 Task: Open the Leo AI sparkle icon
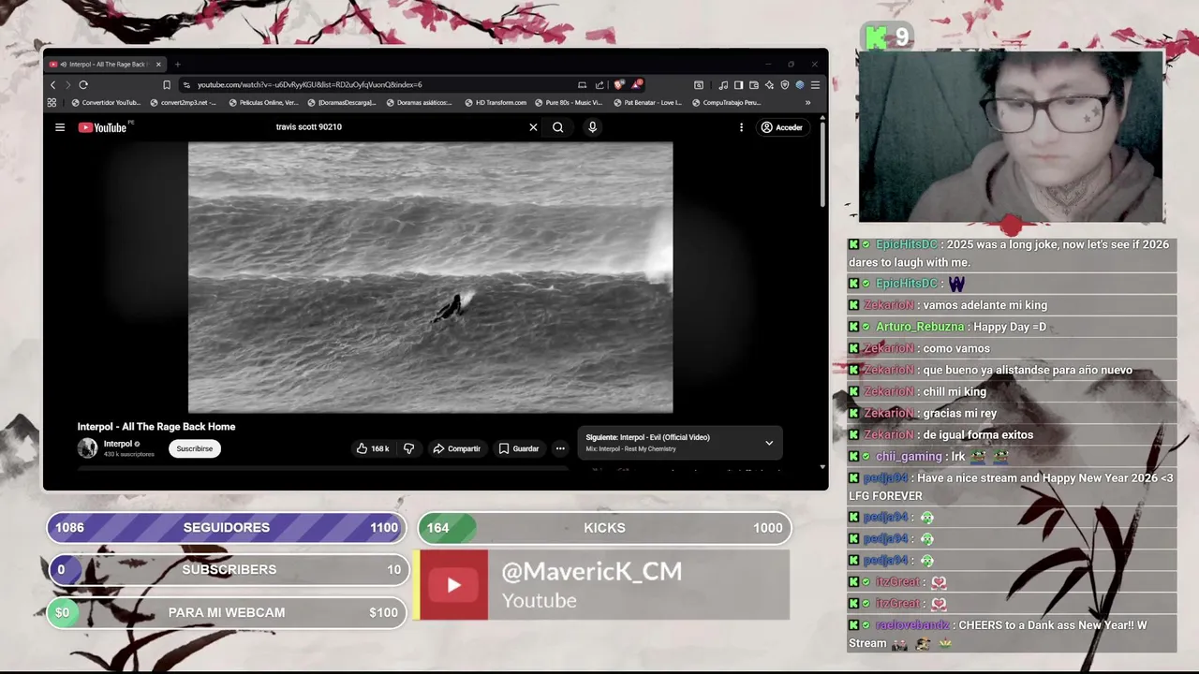click(769, 84)
